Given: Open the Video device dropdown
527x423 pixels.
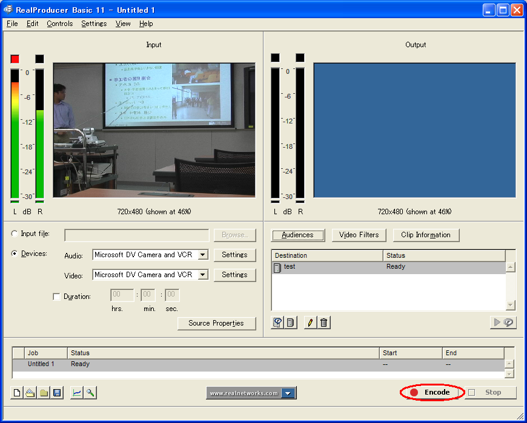Looking at the screenshot, I should [202, 275].
